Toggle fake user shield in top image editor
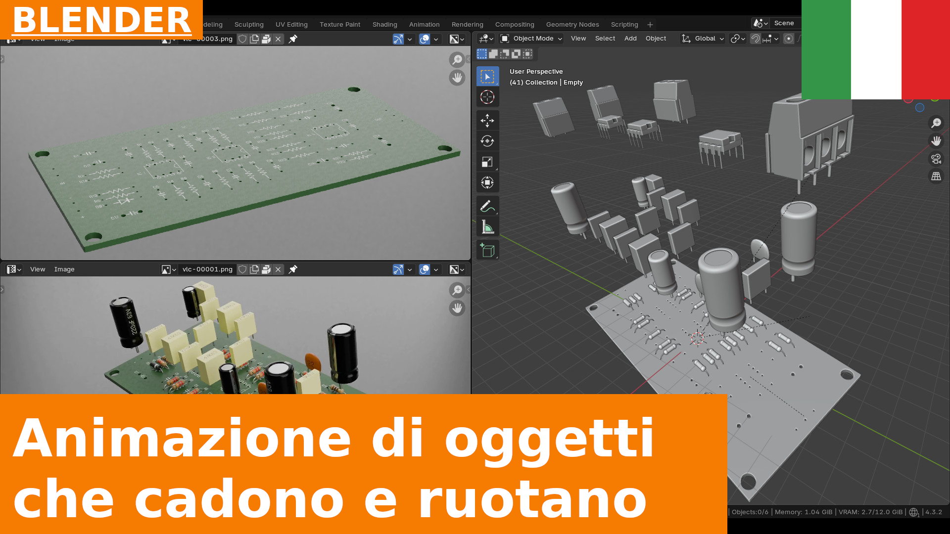 tap(242, 39)
